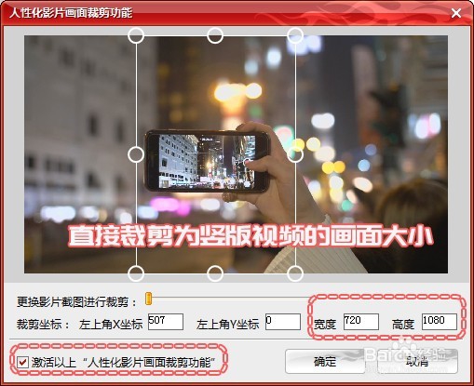
Task: Click the 左上角Y坐标 label text
Action: pos(228,325)
